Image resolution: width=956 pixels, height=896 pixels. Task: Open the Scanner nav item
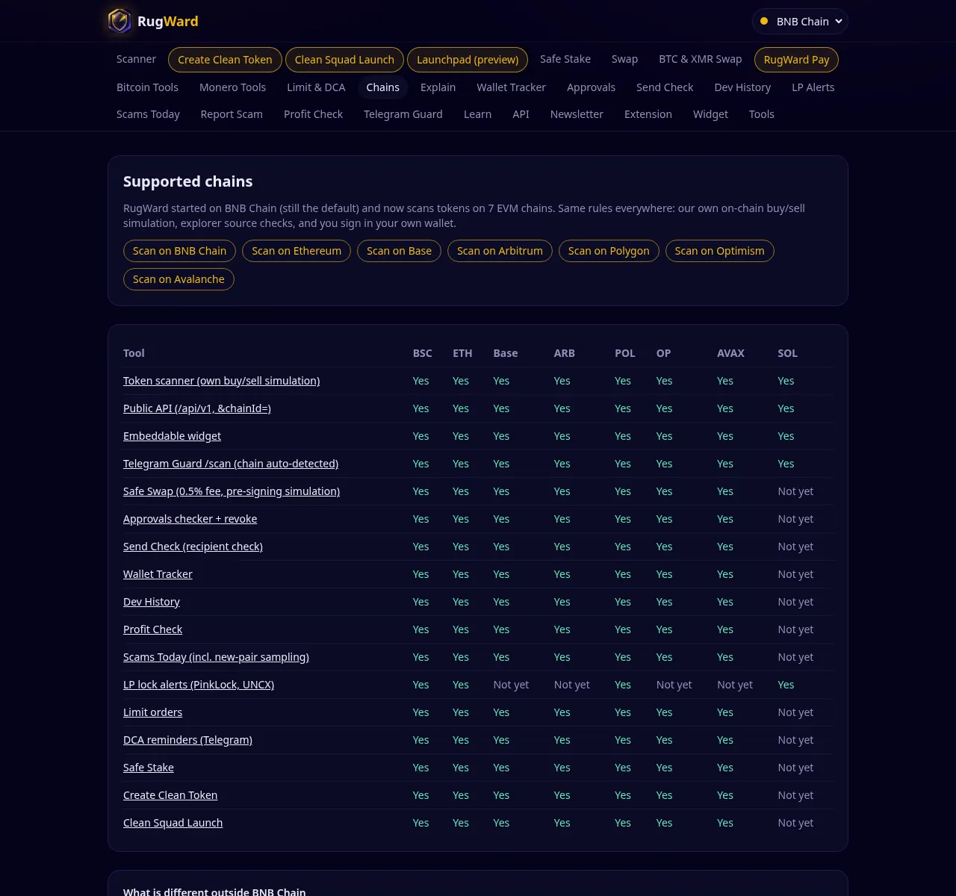pos(136,59)
